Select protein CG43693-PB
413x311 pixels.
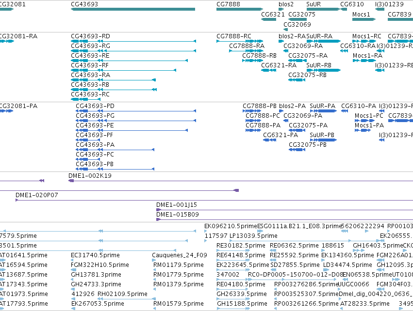[95, 164]
